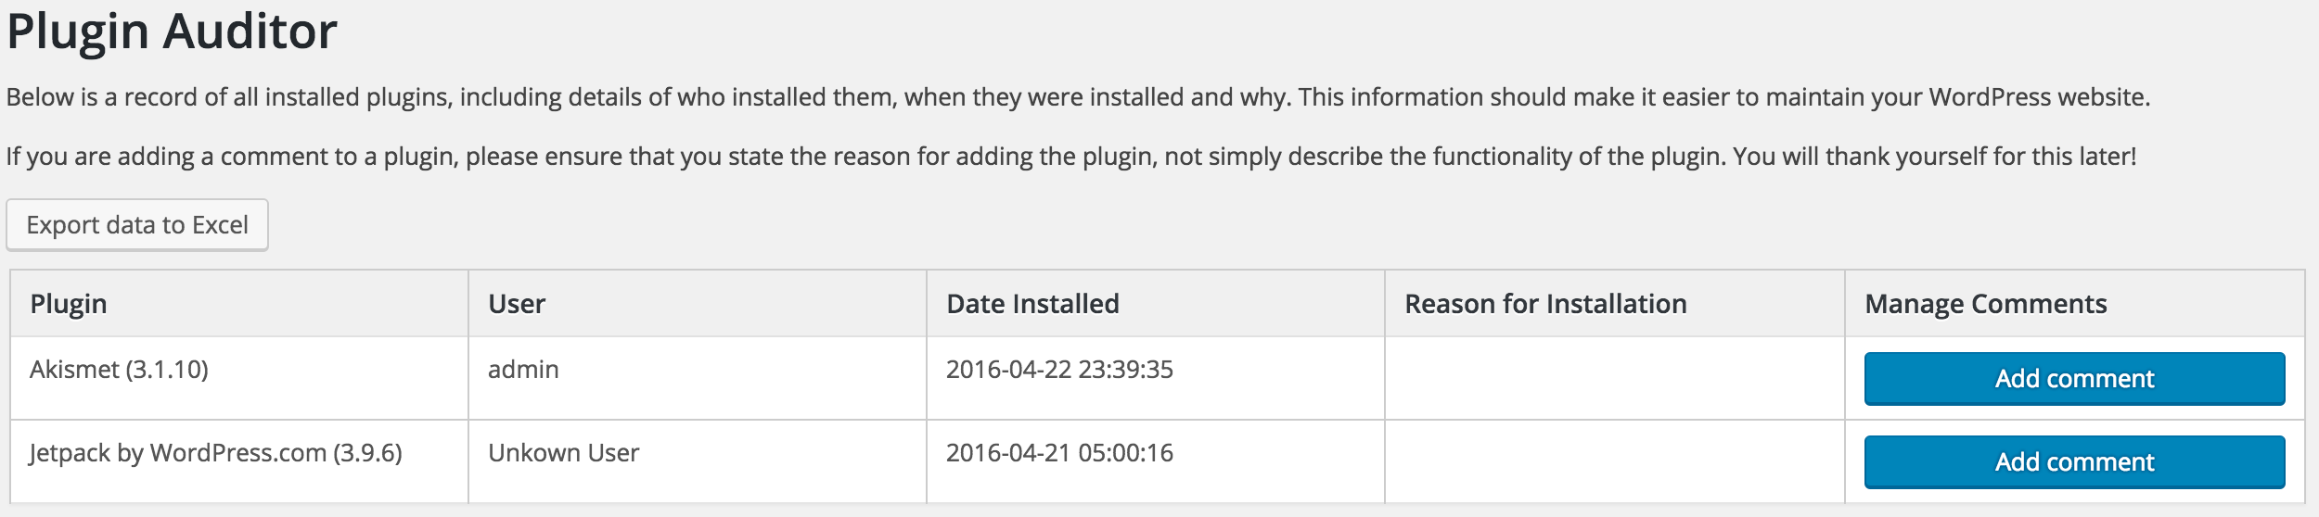Click the paragraph starting 'Below is a record'

click(x=1078, y=97)
